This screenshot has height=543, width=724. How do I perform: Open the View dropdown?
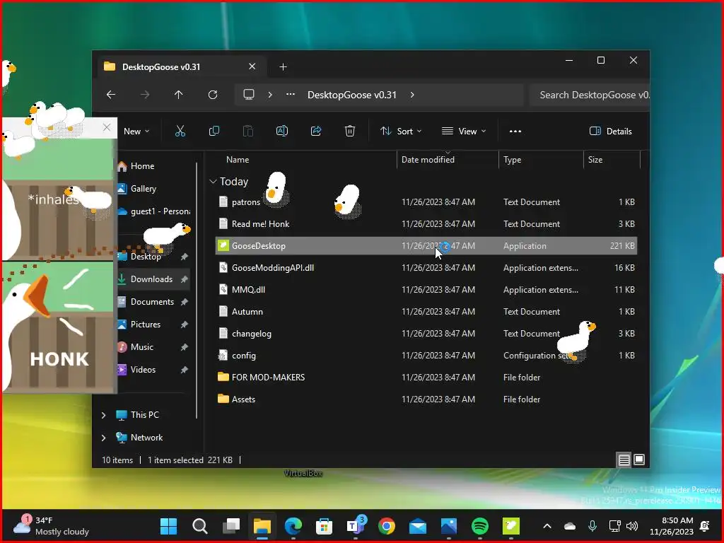pos(464,131)
